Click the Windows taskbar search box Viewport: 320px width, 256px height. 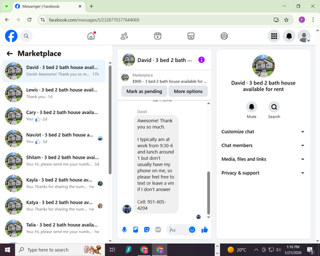click(x=60, y=250)
